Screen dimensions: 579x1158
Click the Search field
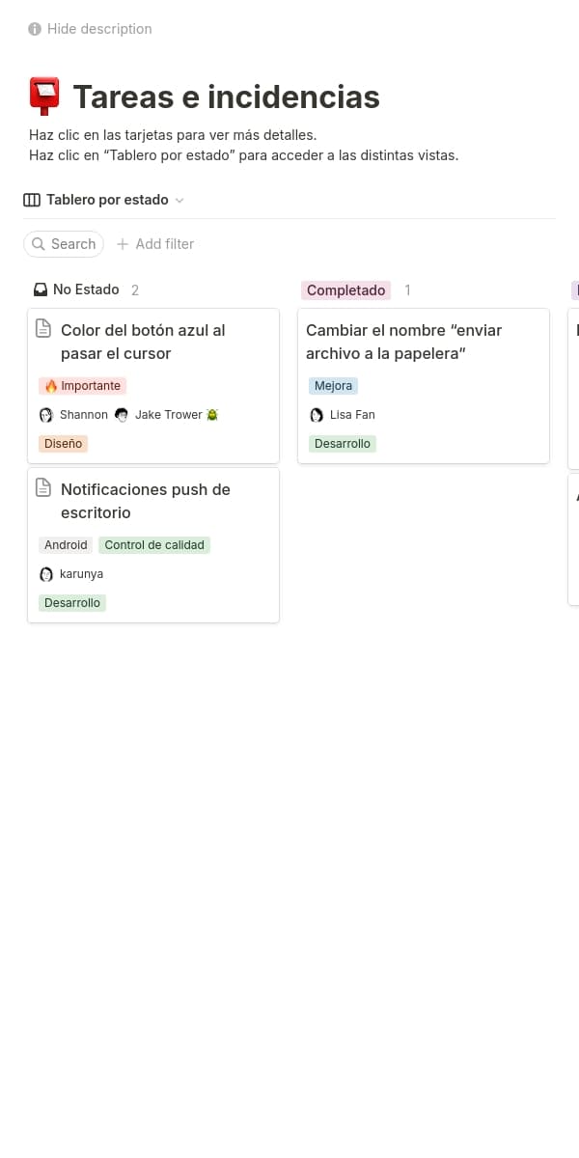click(x=64, y=244)
